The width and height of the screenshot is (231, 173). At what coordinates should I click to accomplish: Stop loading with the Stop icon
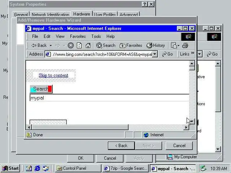71,45
